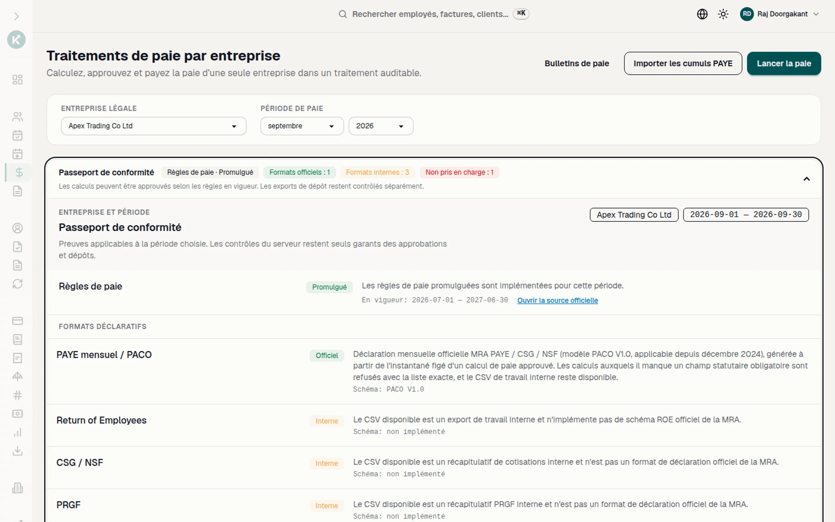Click the Schéma: PACO V1.0 text
The image size is (835, 522).
[x=389, y=389]
